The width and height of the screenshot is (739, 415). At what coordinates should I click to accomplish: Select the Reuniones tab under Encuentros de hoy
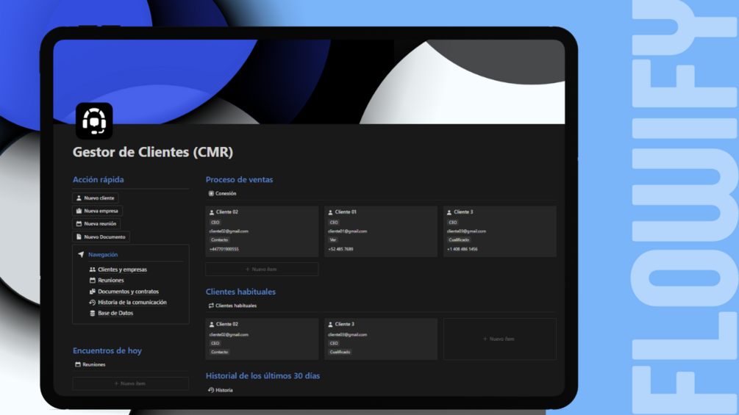(x=90, y=364)
